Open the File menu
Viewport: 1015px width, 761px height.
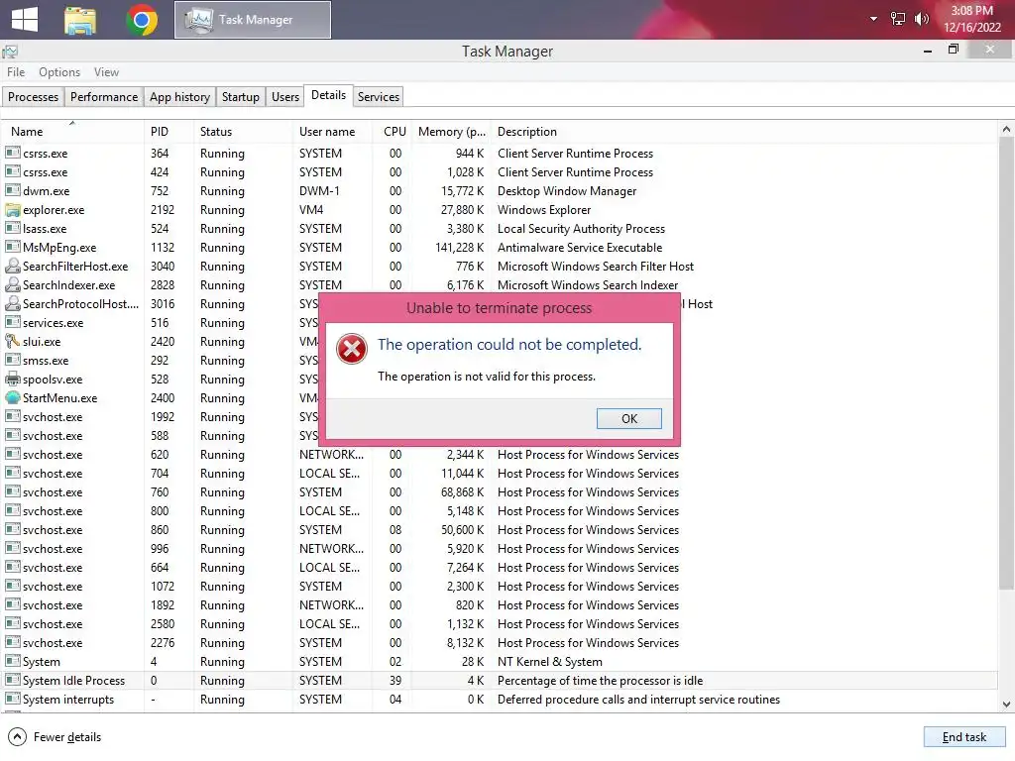[x=16, y=71]
